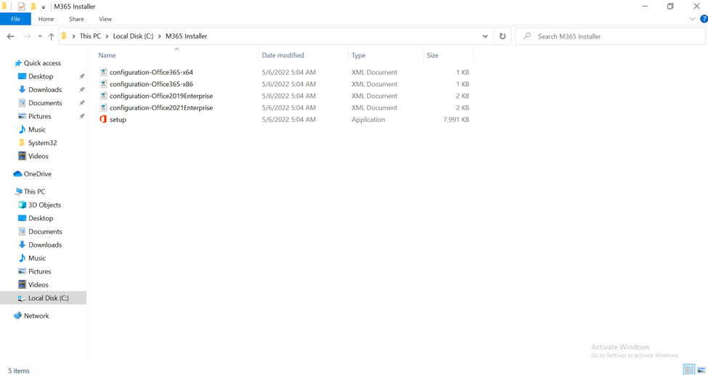Select configuration-Office2019Enterprise file icon
This screenshot has width=708, height=375.
coord(103,96)
